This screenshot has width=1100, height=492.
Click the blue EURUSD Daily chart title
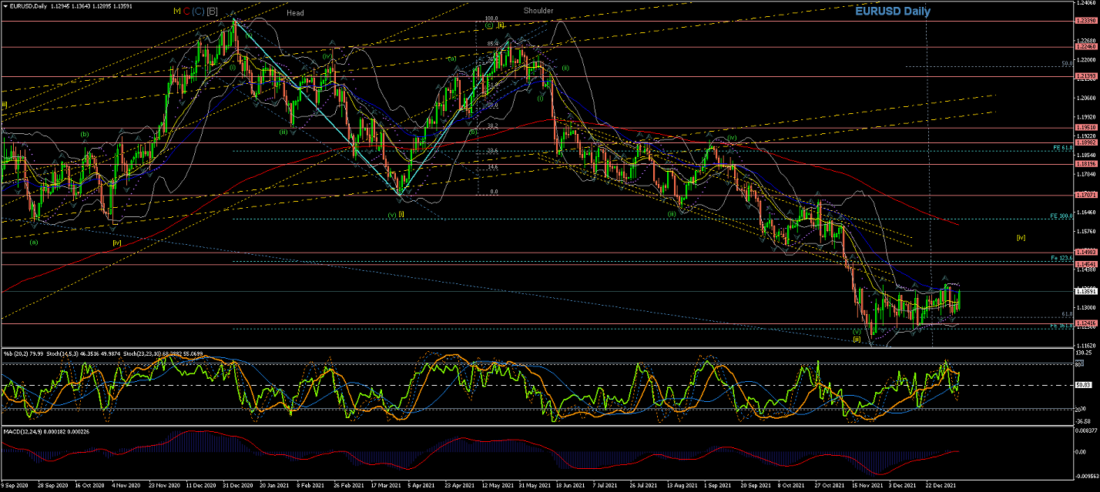pyautogui.click(x=892, y=12)
